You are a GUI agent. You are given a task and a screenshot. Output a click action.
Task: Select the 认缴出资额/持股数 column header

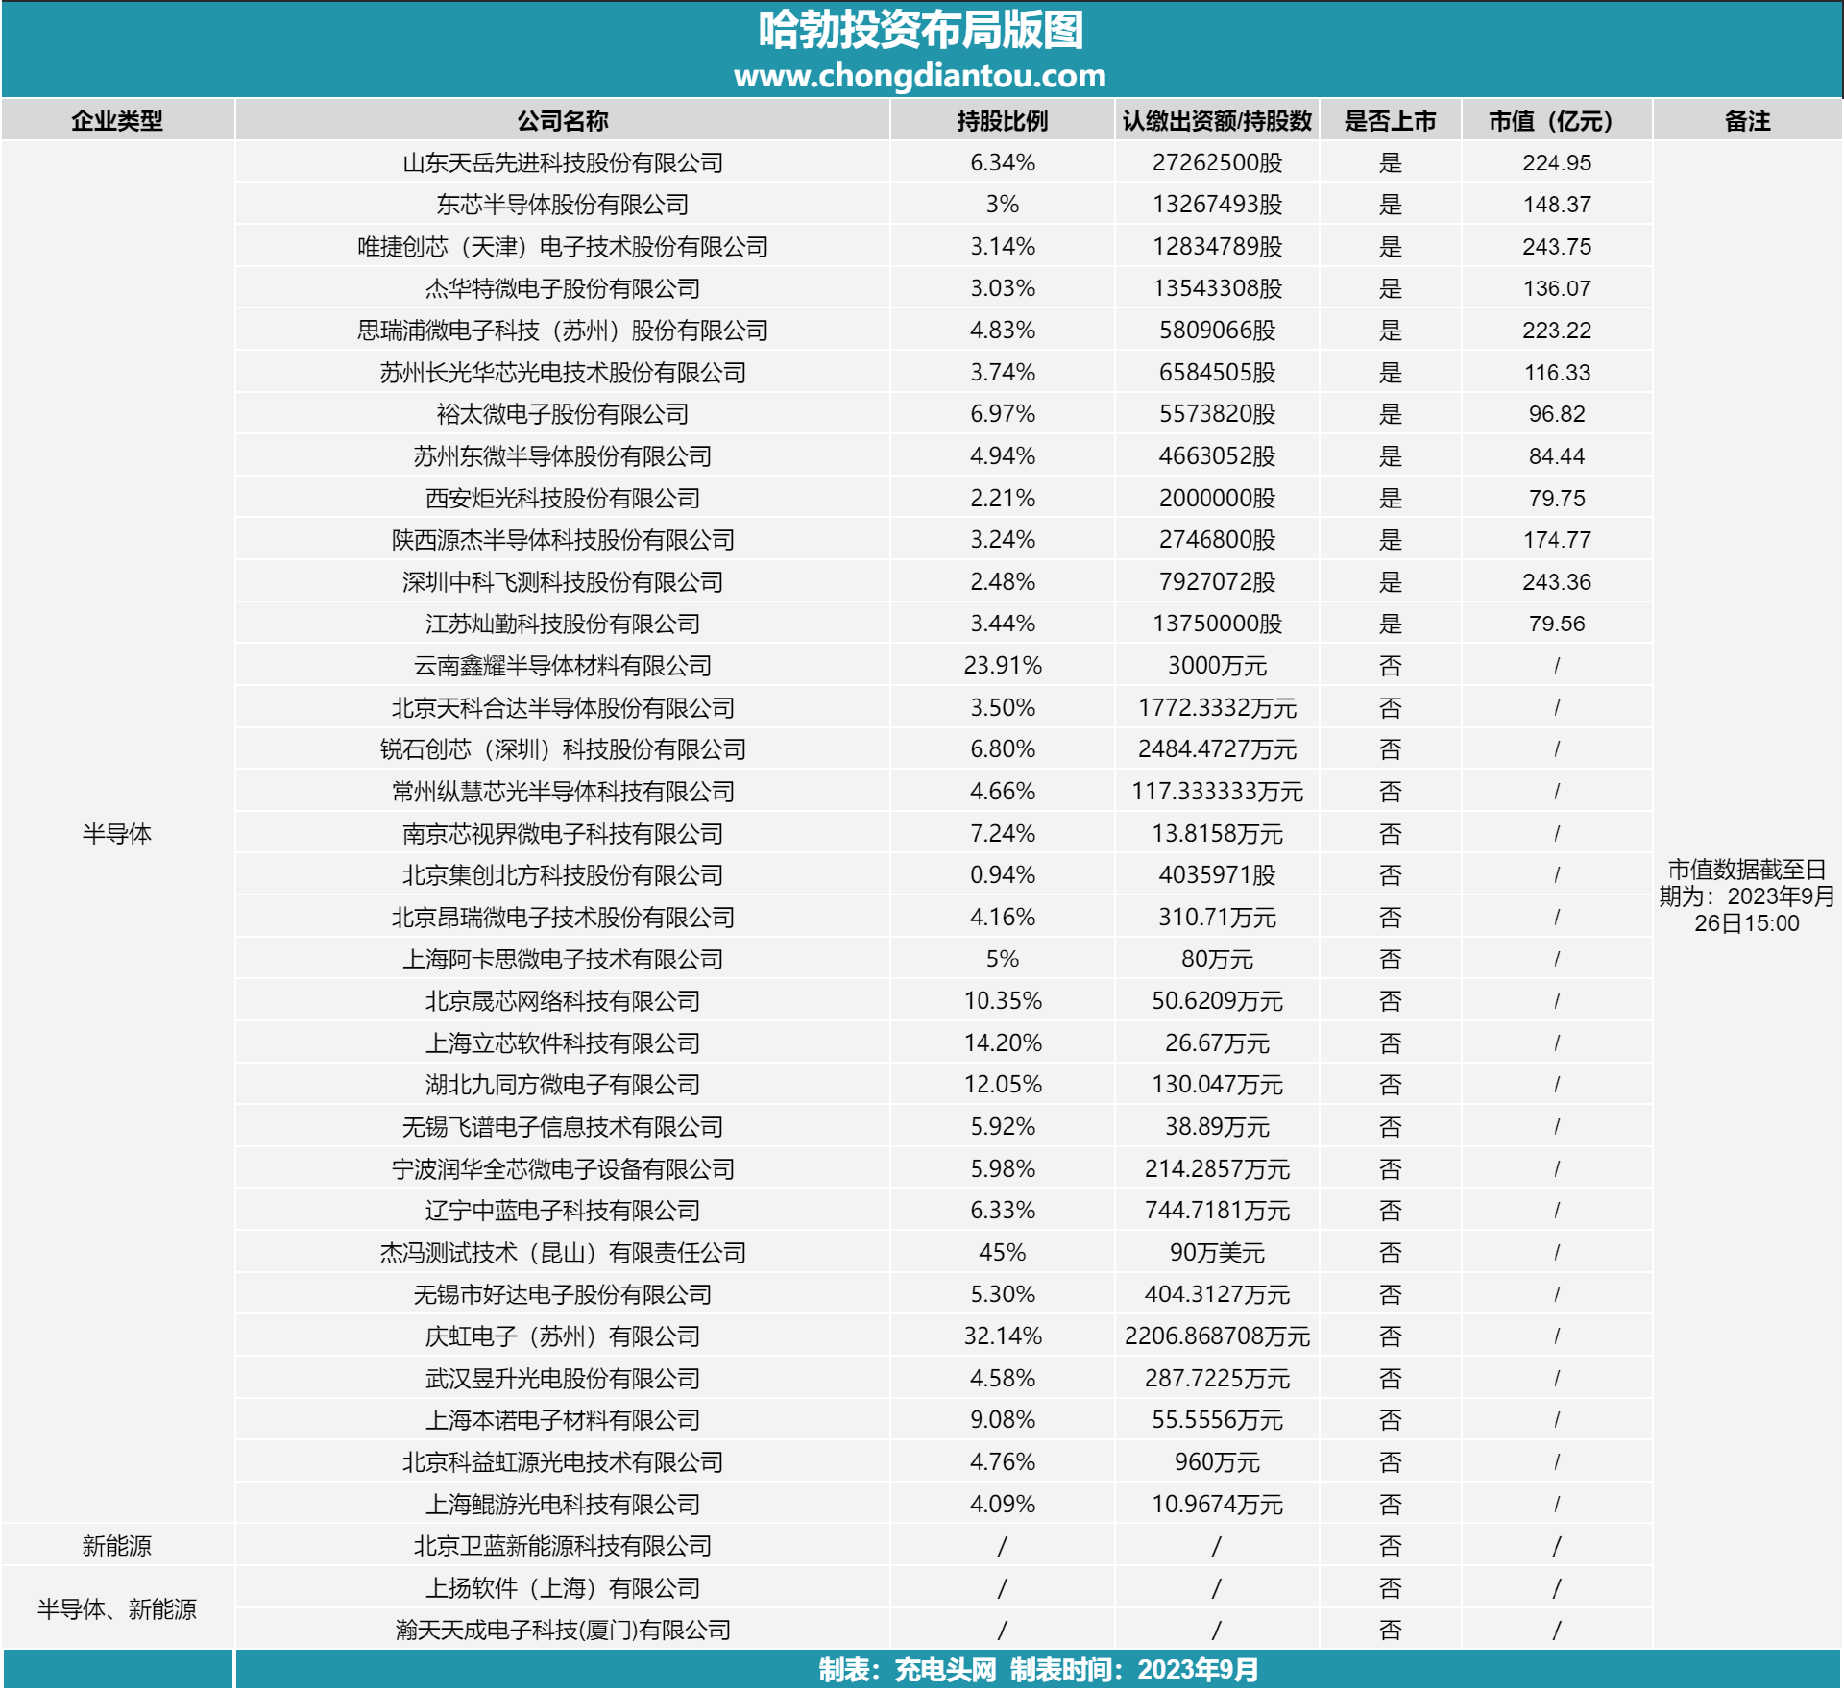pyautogui.click(x=1217, y=121)
